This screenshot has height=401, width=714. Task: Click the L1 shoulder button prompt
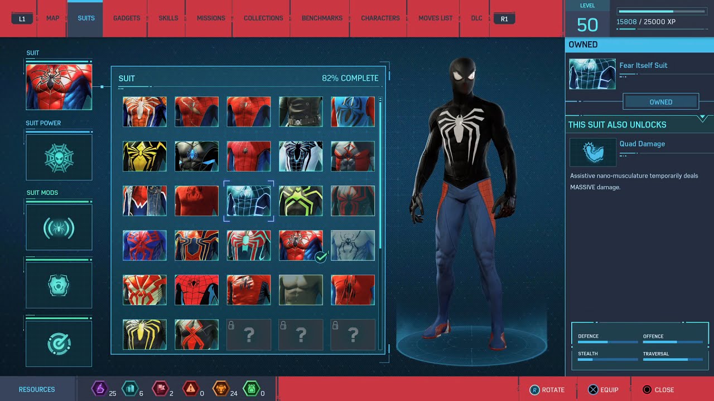point(22,19)
